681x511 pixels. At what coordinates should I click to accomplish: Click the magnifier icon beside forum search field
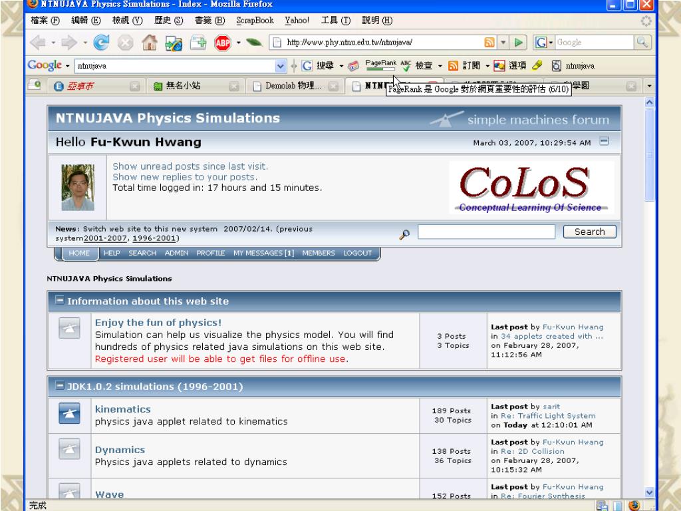click(x=404, y=235)
